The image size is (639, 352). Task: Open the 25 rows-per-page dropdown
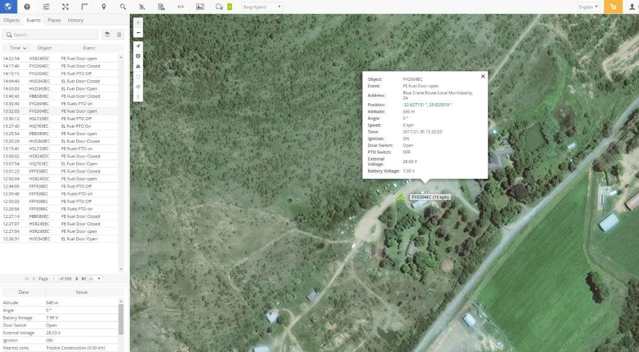95,279
